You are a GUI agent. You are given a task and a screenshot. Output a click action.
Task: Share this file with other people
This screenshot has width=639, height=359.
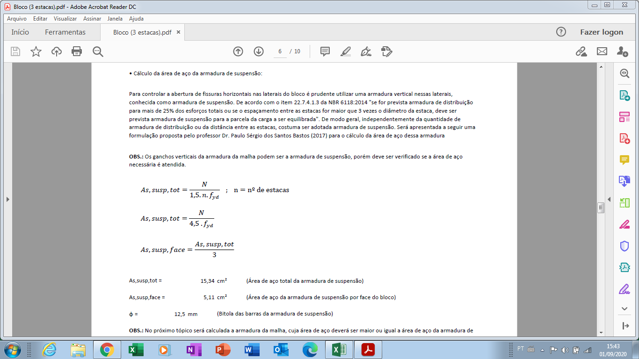[x=622, y=51]
